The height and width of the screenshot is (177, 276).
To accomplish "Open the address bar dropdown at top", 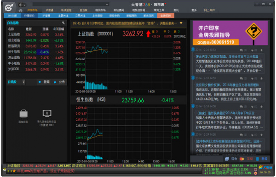I will point(107,5).
